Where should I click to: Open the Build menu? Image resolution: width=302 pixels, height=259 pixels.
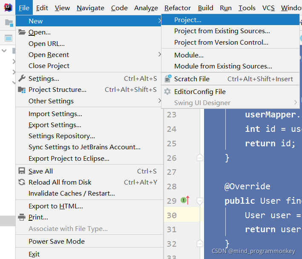click(205, 8)
